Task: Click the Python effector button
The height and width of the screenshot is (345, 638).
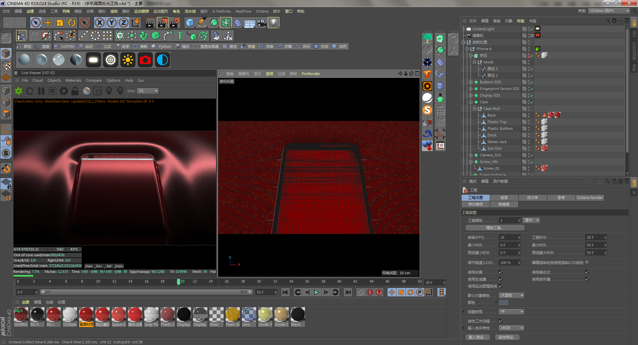Action: tap(161, 46)
